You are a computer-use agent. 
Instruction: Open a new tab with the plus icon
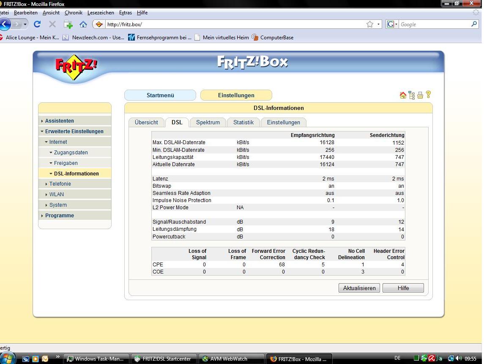point(68,25)
